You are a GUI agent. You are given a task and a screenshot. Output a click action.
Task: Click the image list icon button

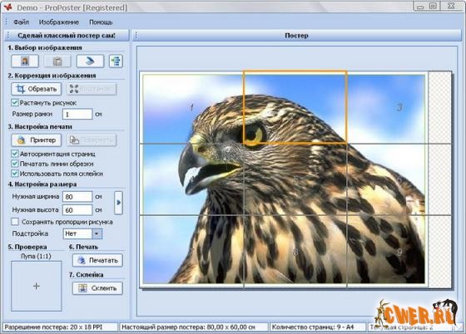tap(116, 61)
